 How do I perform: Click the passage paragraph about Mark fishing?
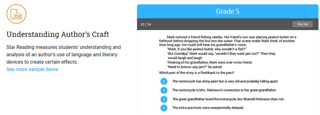coord(228,41)
